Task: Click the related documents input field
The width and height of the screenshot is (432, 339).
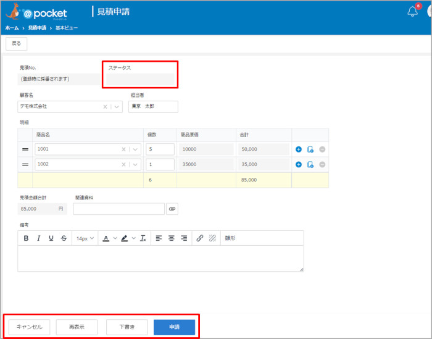Action: (x=118, y=209)
